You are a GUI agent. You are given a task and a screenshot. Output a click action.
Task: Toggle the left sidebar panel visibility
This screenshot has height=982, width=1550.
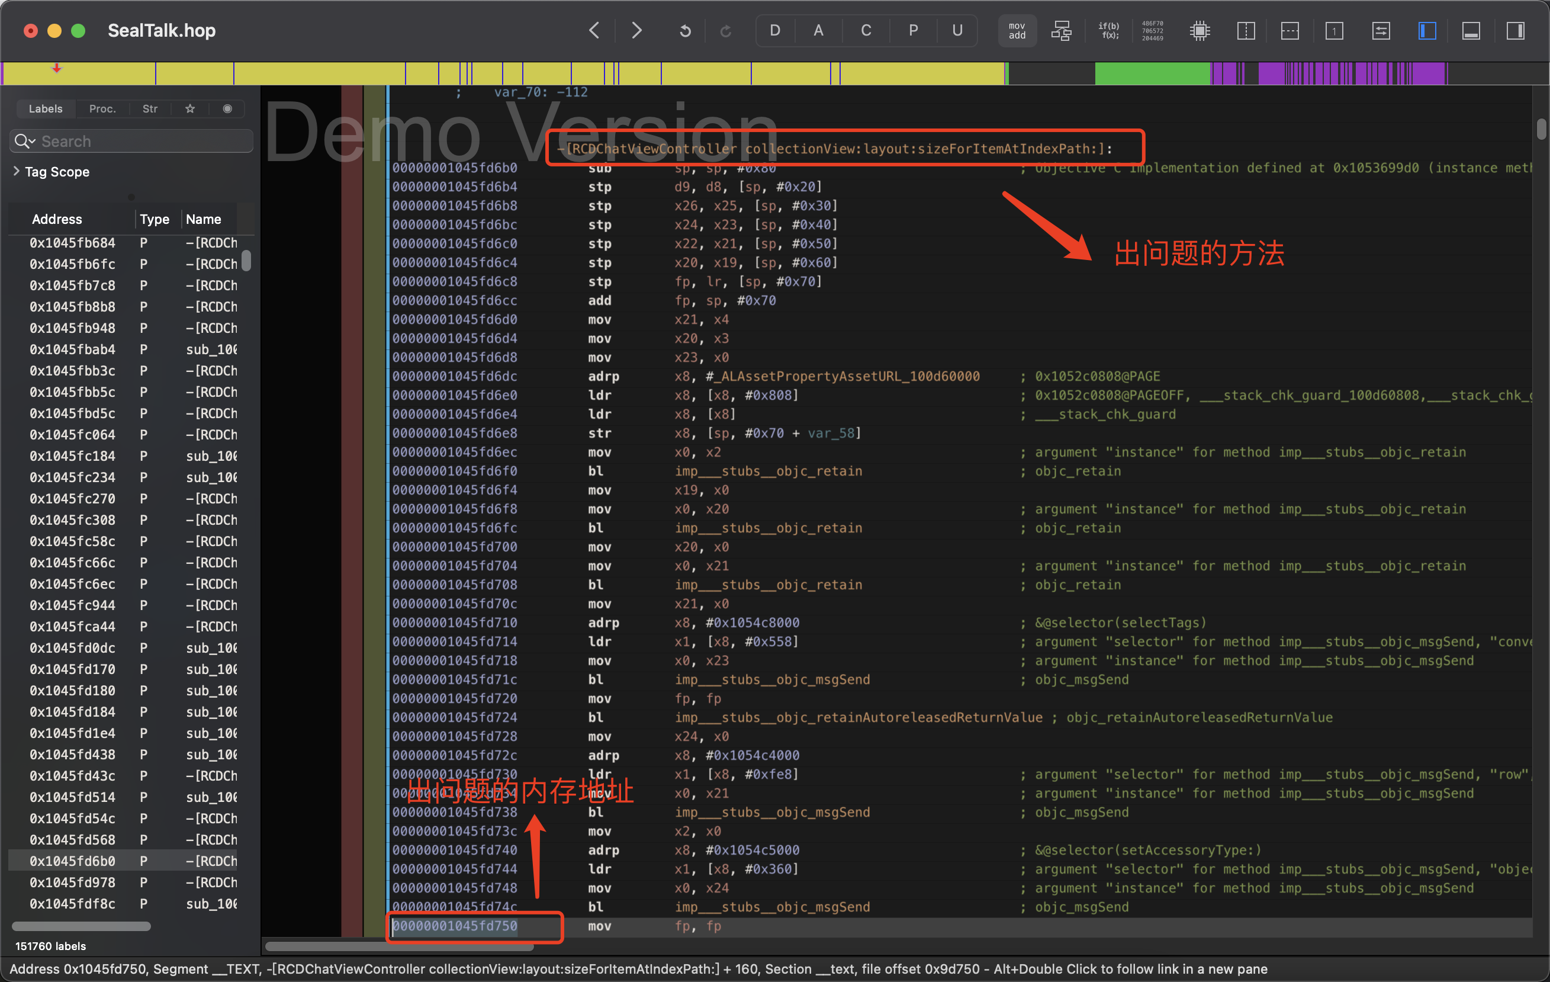pyautogui.click(x=1427, y=30)
